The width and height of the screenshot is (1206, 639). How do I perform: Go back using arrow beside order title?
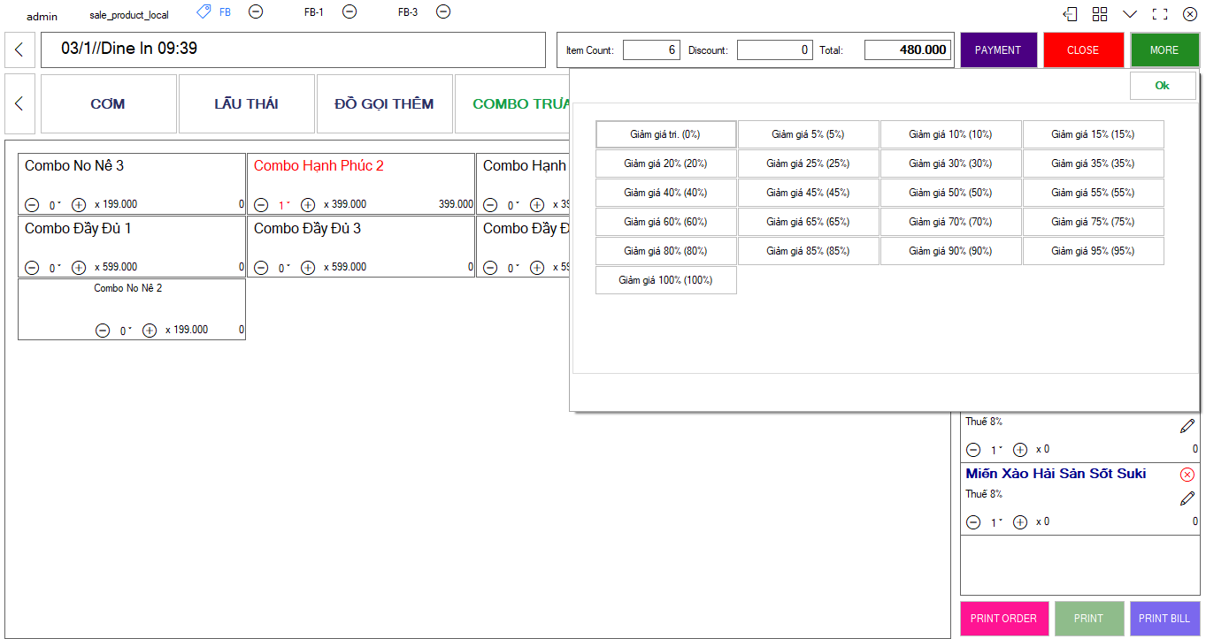[19, 50]
